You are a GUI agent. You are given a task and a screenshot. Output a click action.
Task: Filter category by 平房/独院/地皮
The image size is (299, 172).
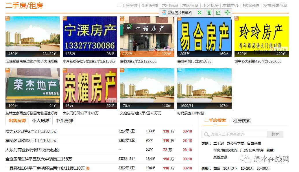pos(225,150)
